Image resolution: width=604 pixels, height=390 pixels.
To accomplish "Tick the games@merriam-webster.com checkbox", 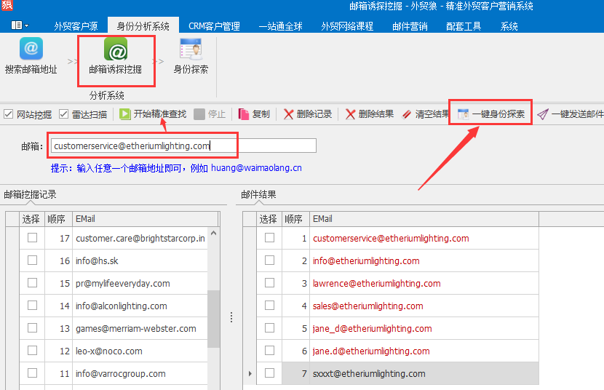I will [32, 327].
